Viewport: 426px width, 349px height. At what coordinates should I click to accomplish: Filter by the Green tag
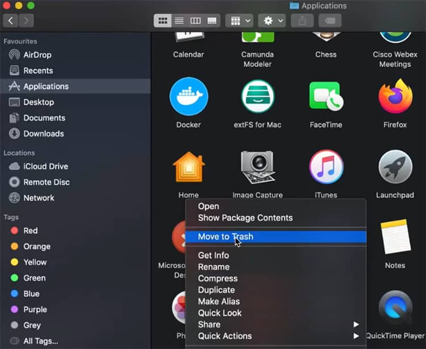pos(75,278)
